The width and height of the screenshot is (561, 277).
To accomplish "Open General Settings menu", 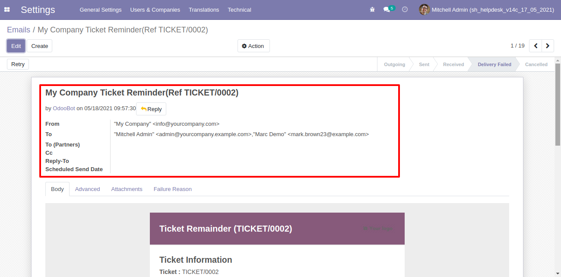I will click(101, 10).
